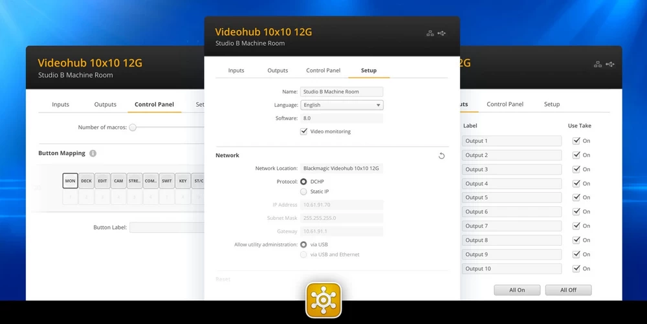Toggle the Video monitoring checkbox
Viewport: 647px width, 324px height.
point(304,131)
